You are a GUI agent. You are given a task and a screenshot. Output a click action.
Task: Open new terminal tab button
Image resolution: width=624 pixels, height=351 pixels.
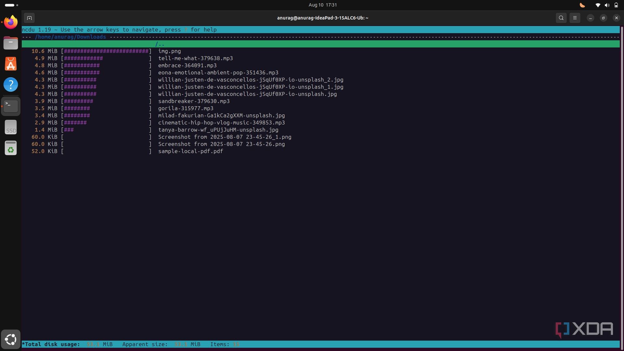click(29, 18)
